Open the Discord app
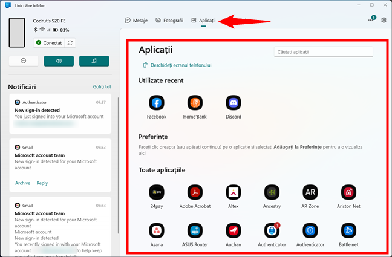The image size is (392, 257). (x=234, y=103)
